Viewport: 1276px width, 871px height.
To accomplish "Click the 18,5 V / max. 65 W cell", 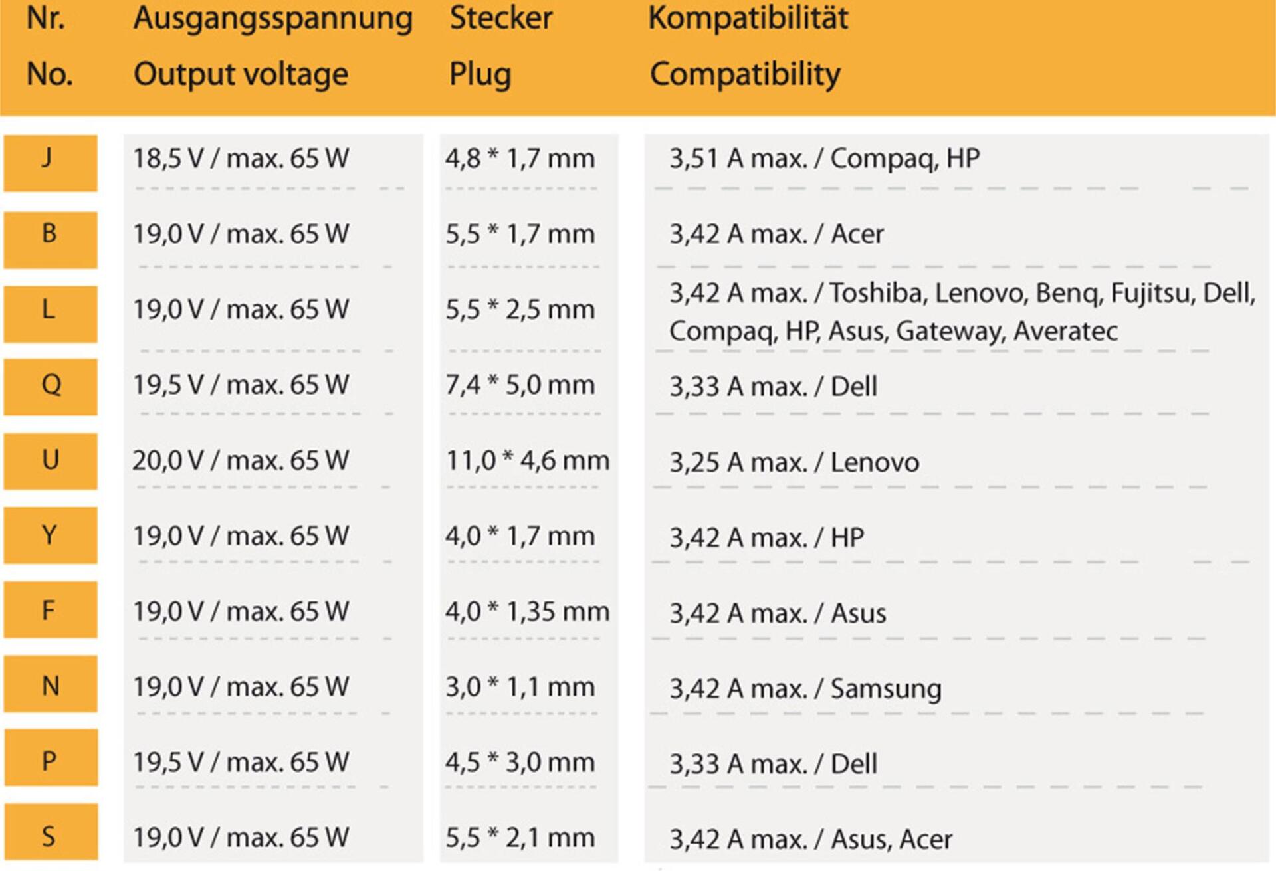I will [241, 159].
